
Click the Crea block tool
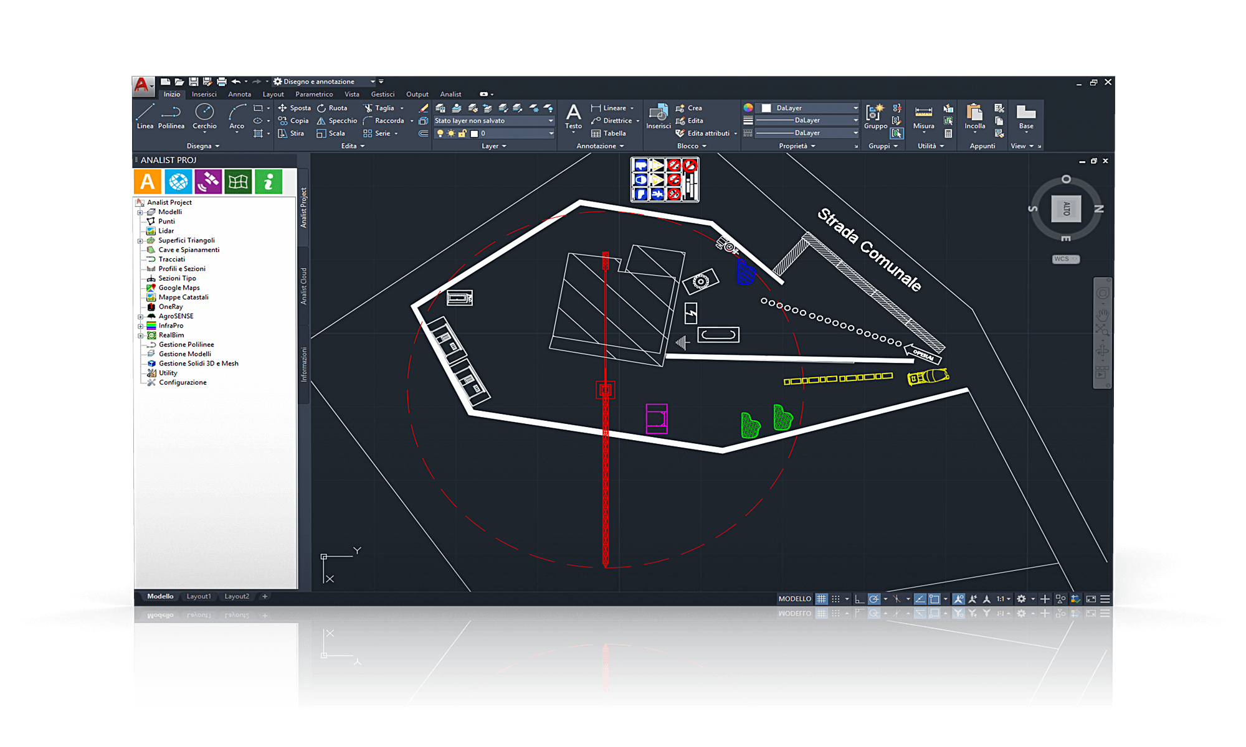pyautogui.click(x=688, y=108)
